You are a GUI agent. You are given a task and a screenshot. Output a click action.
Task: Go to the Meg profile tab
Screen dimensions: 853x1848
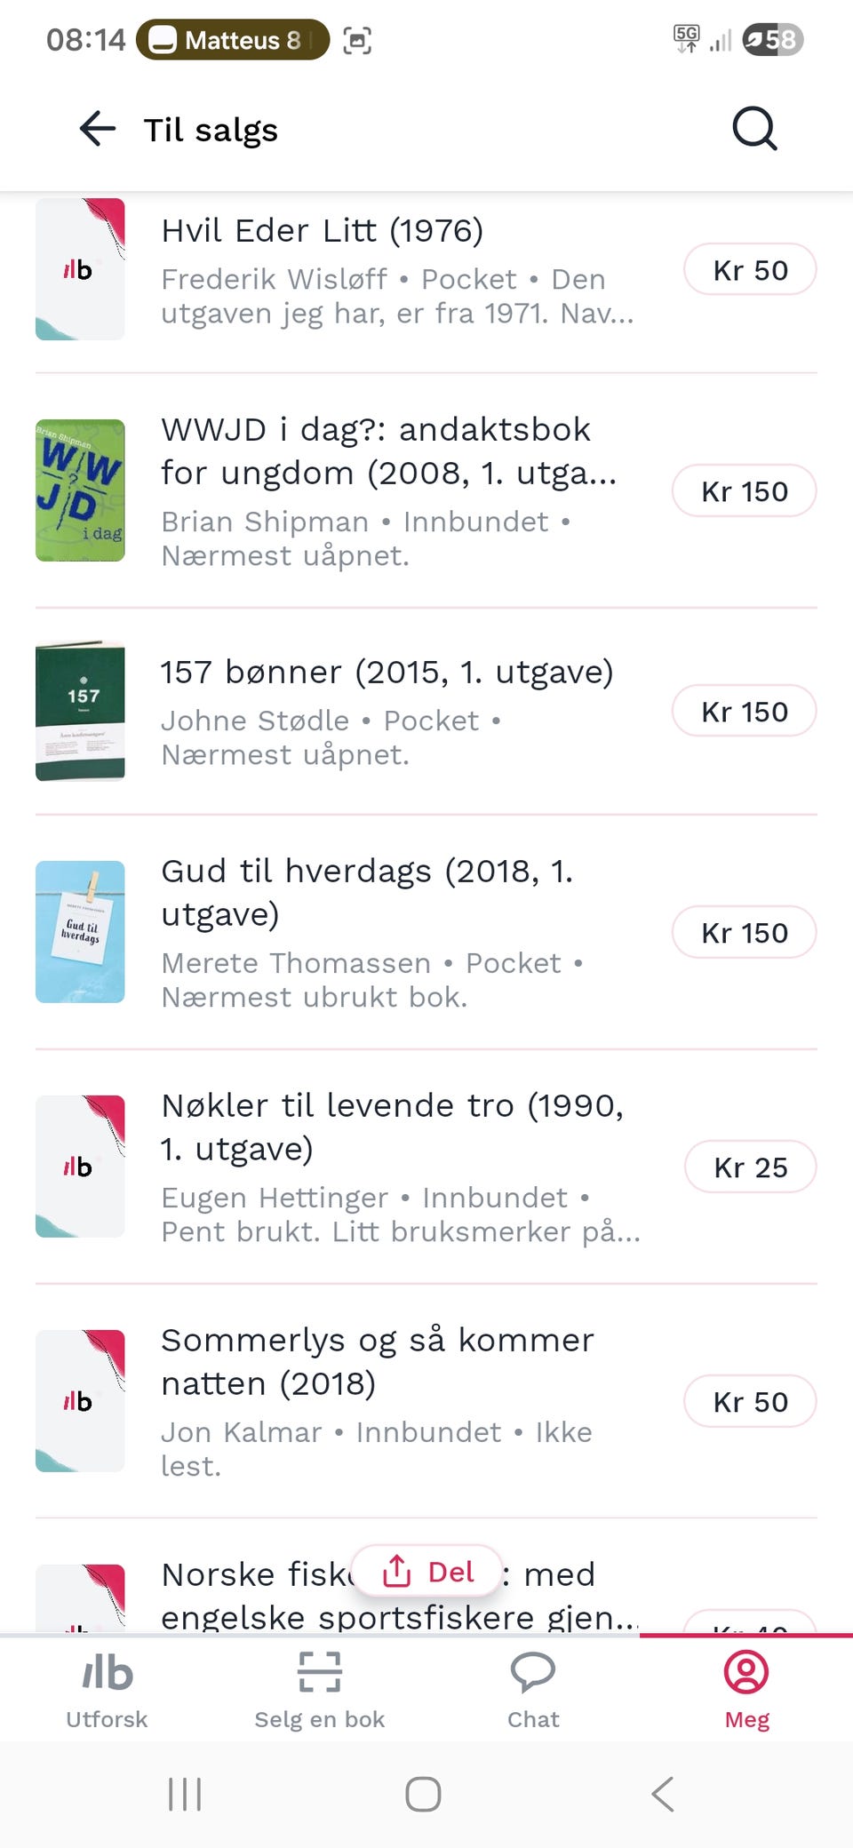click(746, 1691)
